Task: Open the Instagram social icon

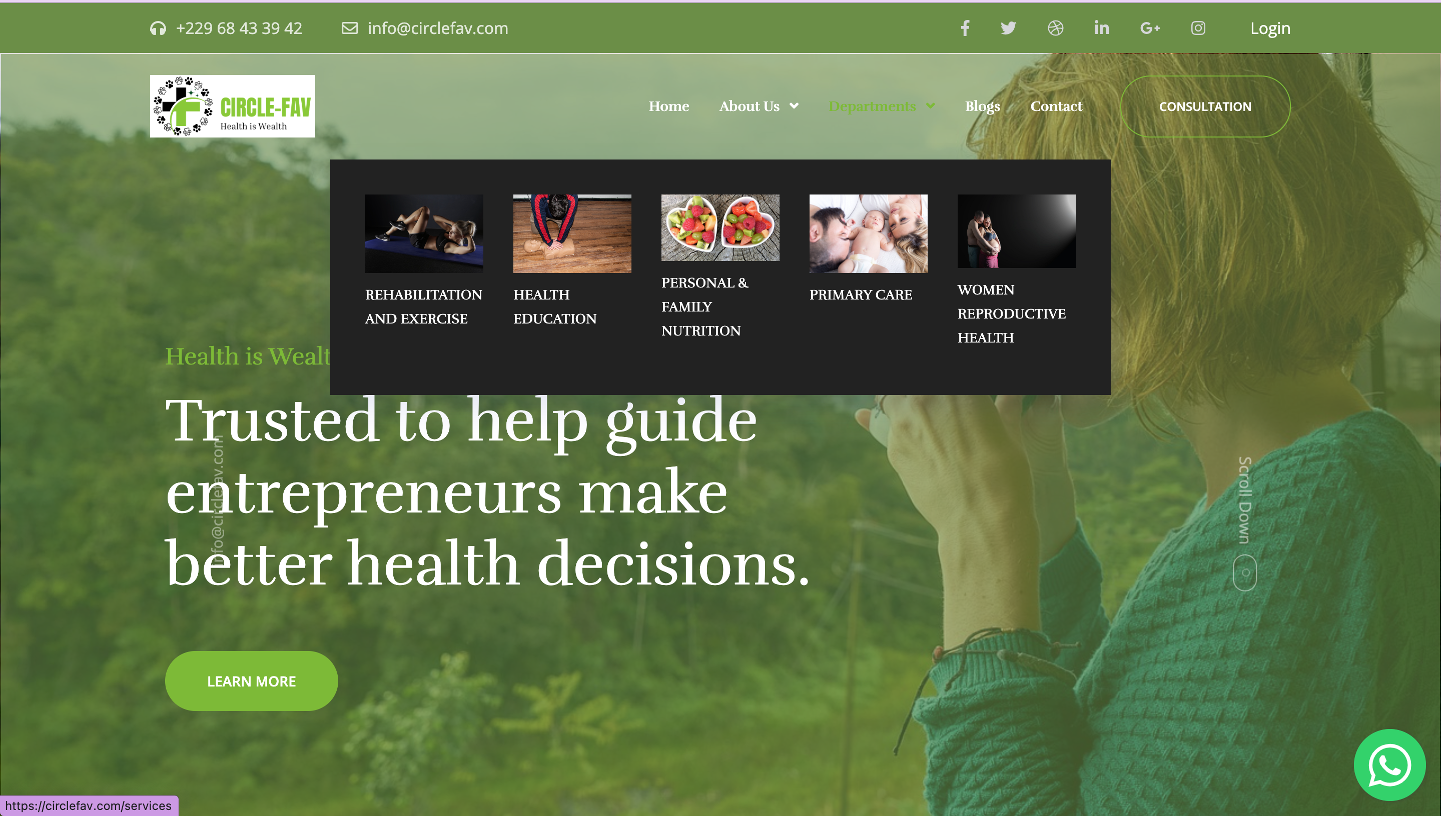Action: click(x=1198, y=28)
